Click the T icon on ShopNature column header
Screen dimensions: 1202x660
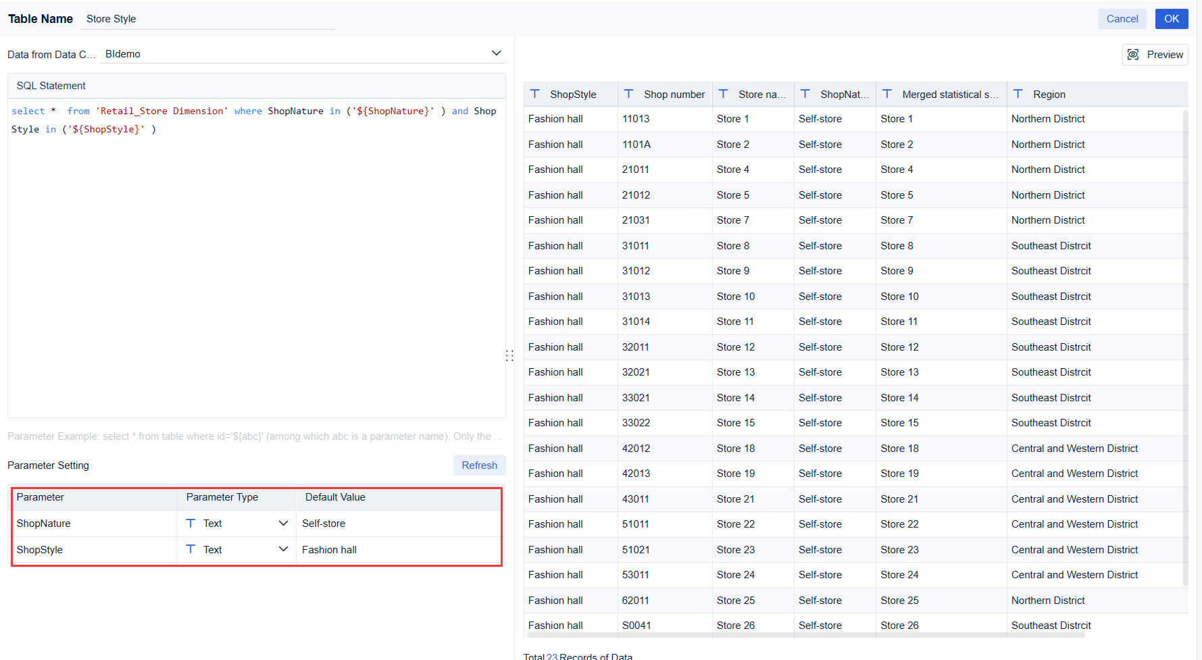pyautogui.click(x=805, y=94)
